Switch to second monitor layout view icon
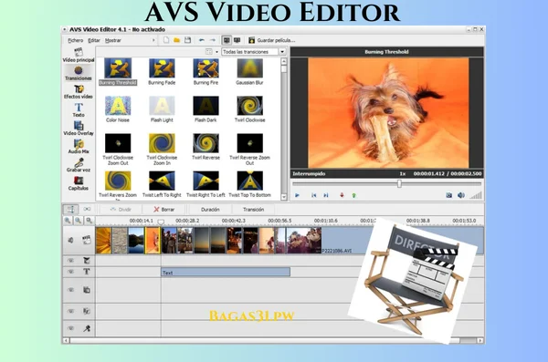Screen dimensions: 548x362 237,40
